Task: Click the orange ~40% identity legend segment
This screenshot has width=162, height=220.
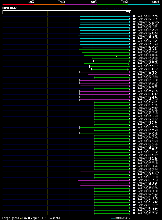Action: click(50, 5)
